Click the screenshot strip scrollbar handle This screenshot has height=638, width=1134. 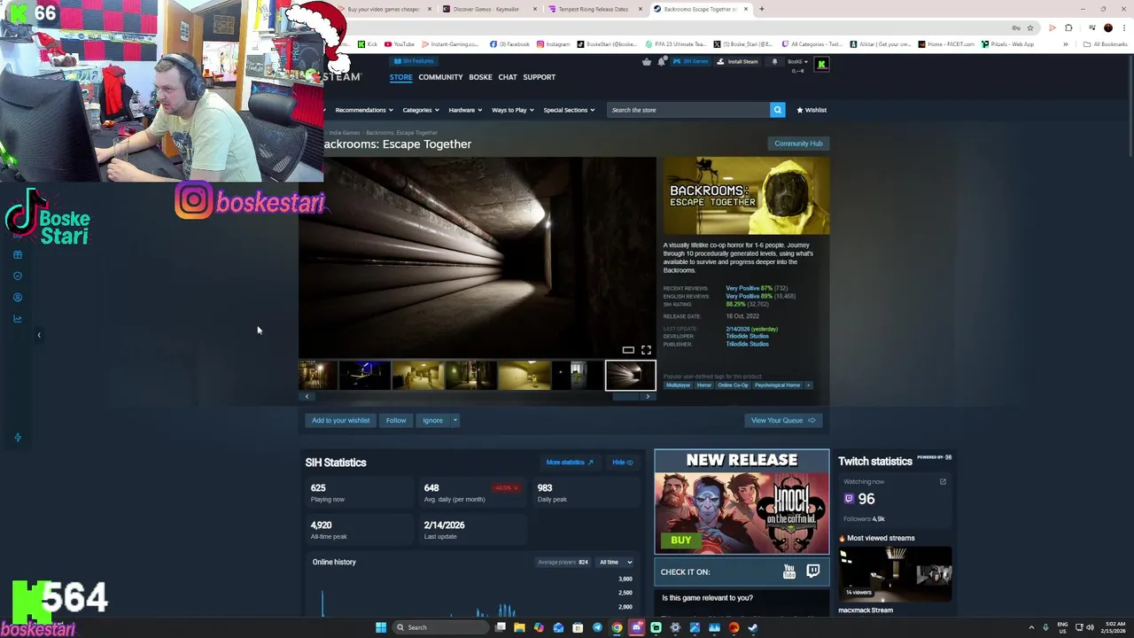(626, 397)
